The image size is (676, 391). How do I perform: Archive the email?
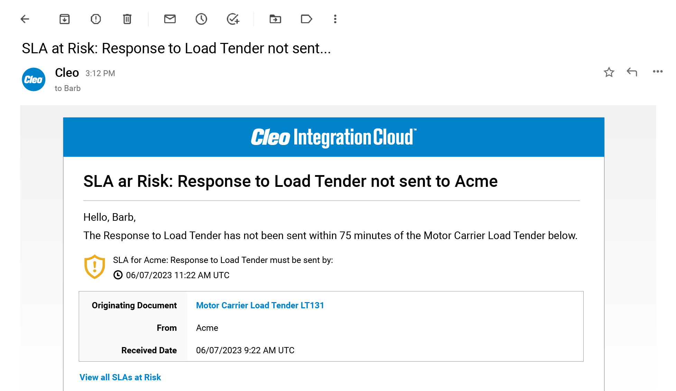64,19
